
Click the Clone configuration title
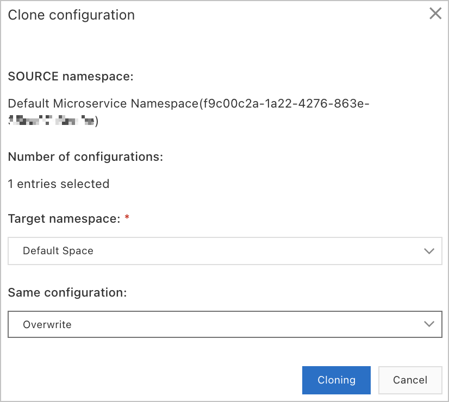coord(71,15)
